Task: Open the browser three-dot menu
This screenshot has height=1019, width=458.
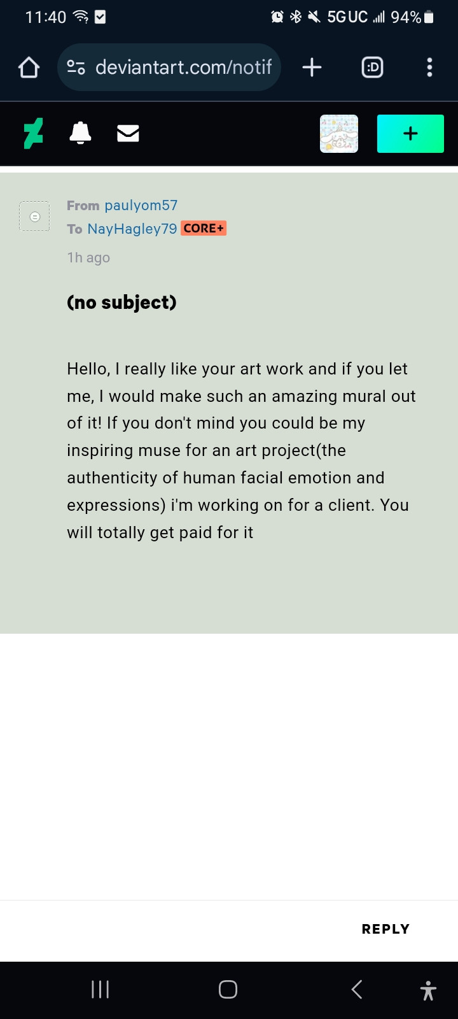Action: click(x=430, y=68)
